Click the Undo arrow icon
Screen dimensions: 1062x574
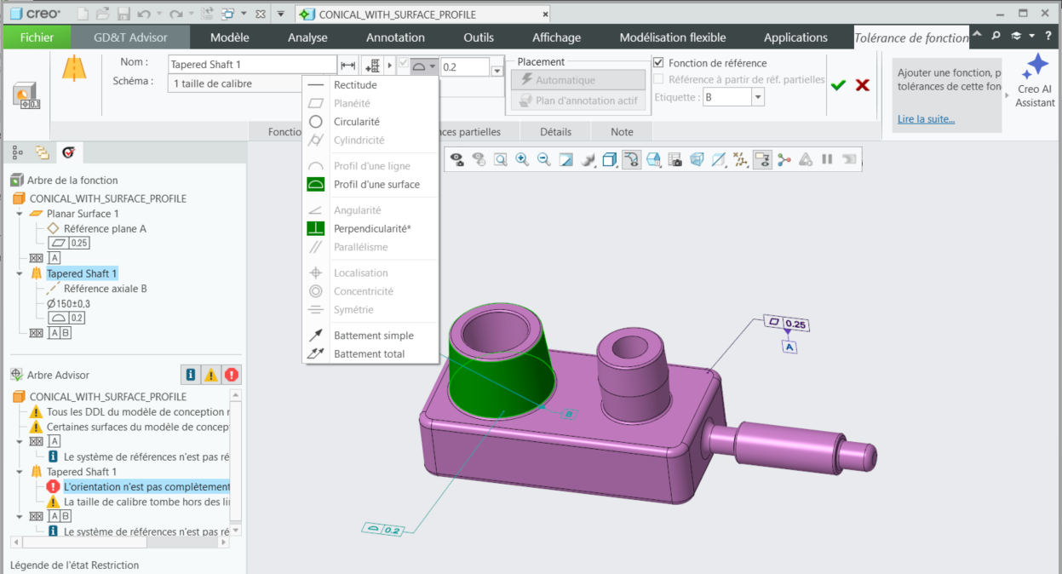tap(144, 14)
